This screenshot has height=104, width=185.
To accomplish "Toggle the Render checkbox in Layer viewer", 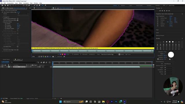I will coord(119,54).
